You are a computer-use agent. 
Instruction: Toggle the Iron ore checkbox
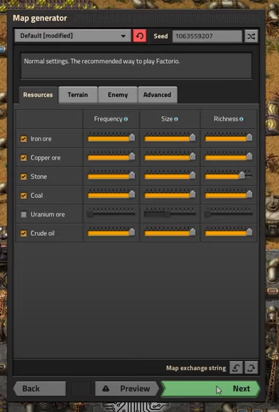click(23, 139)
